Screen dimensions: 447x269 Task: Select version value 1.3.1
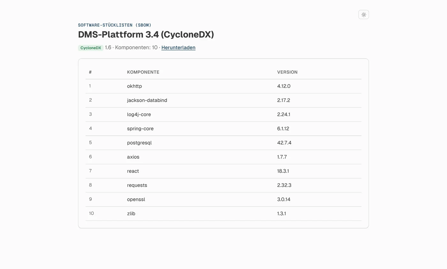pos(282,214)
